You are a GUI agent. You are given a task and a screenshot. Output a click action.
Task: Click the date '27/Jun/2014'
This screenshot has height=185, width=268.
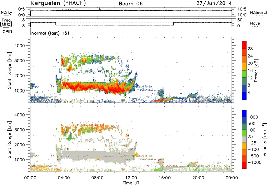coord(214,3)
